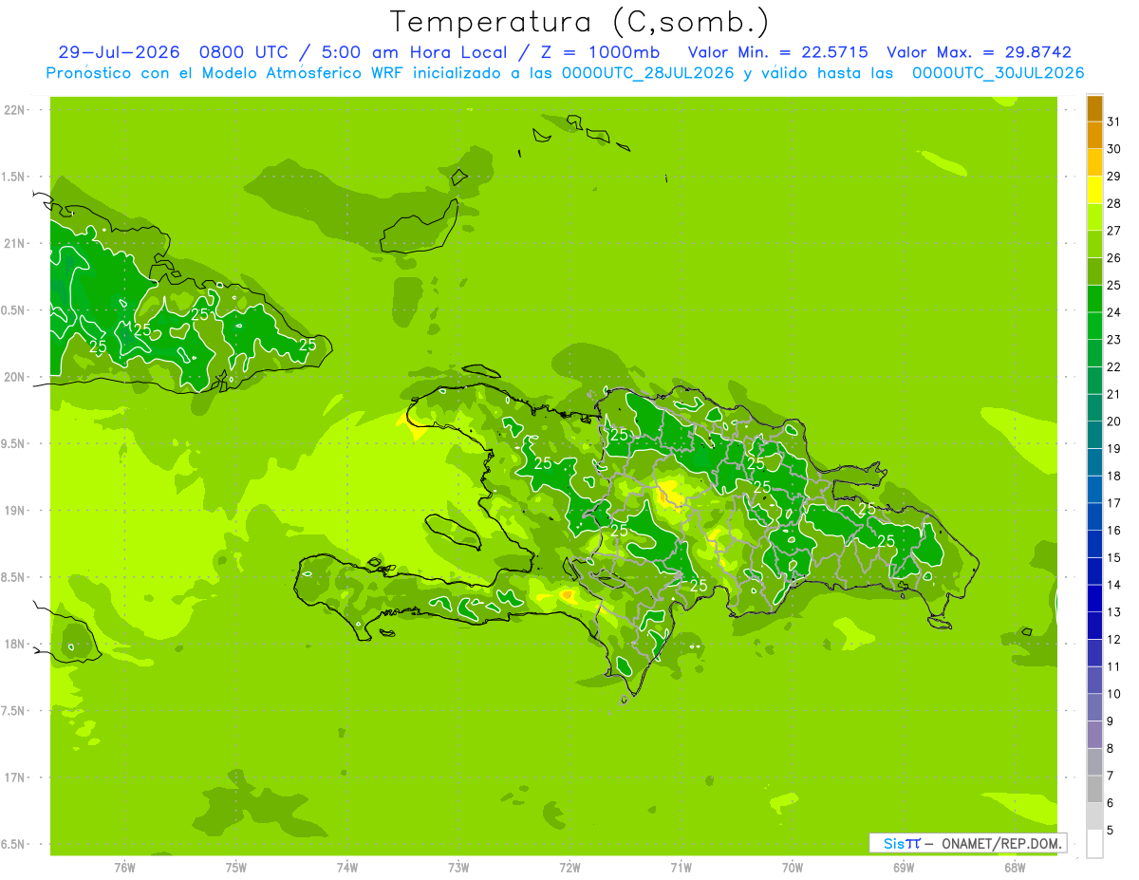The width and height of the screenshot is (1139, 880).
Task: Pick the legend swatch between 26 and 27
Action: (x=1094, y=245)
